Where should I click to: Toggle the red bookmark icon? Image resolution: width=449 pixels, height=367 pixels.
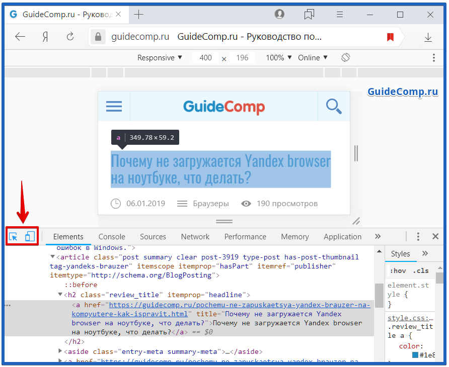[390, 37]
